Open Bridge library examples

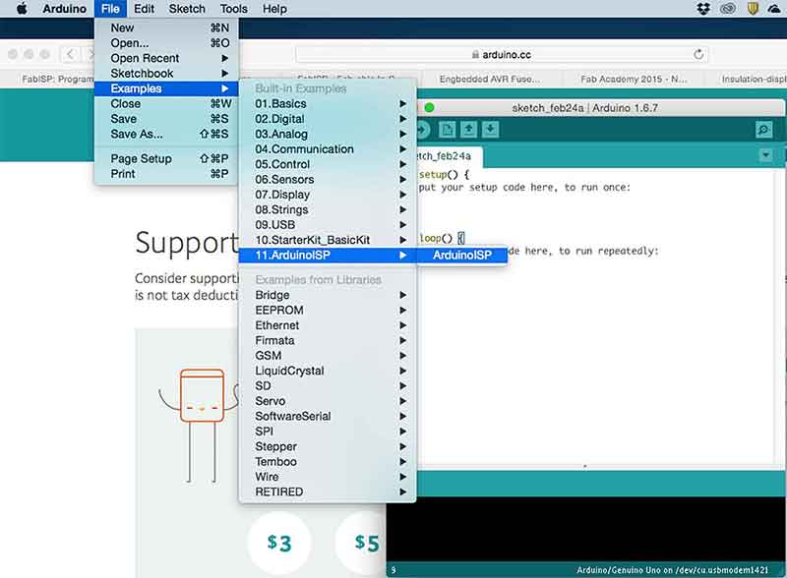click(328, 295)
